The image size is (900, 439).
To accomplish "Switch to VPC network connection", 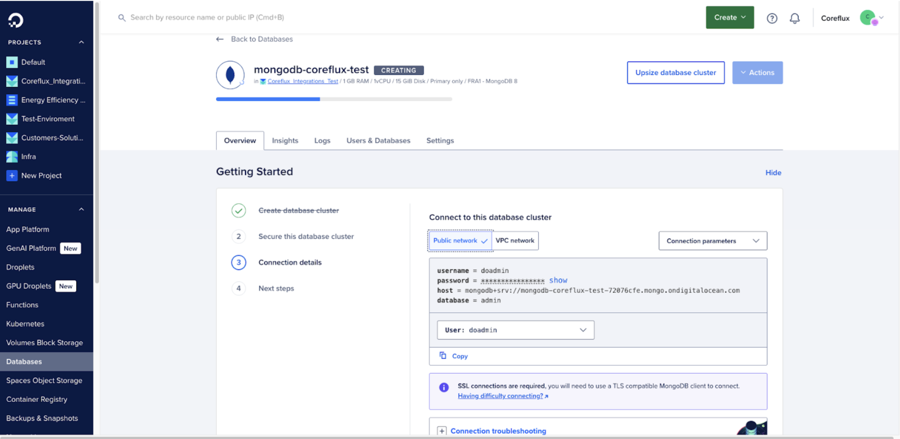I will [515, 240].
